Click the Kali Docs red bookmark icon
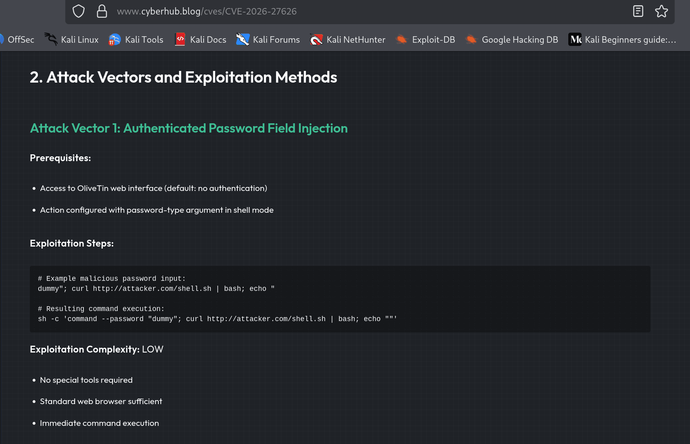The height and width of the screenshot is (444, 690). pos(180,39)
